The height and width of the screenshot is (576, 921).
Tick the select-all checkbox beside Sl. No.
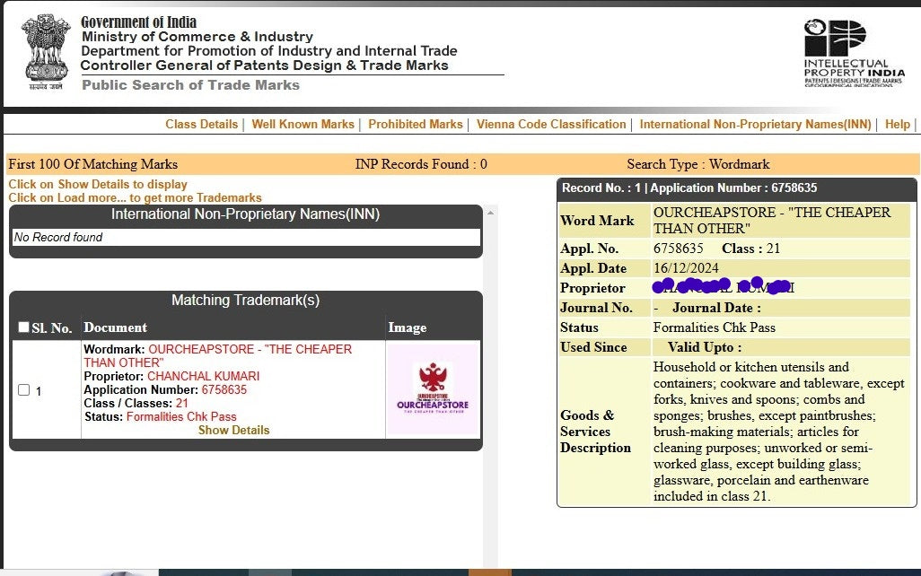pyautogui.click(x=24, y=327)
